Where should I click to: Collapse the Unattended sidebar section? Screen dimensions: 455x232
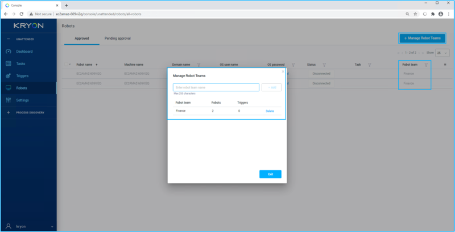[8, 39]
